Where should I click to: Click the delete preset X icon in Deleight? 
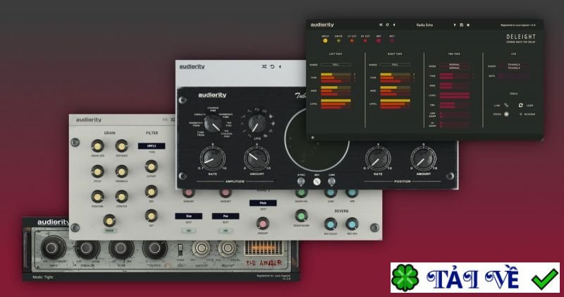[x=468, y=25]
